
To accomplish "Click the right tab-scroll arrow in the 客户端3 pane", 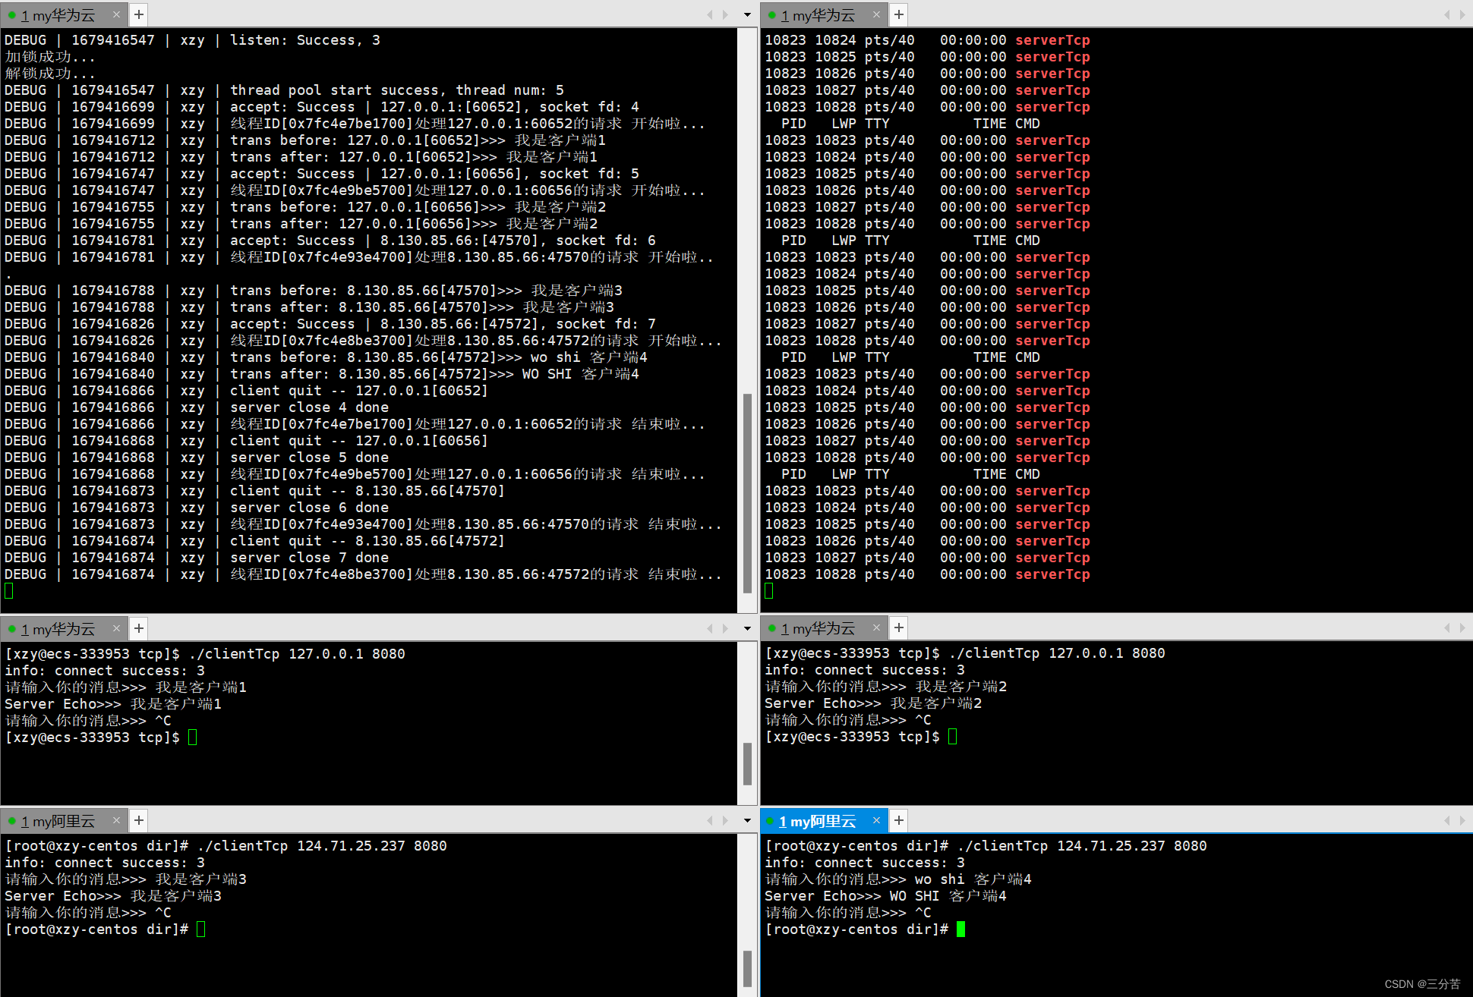I will (725, 820).
